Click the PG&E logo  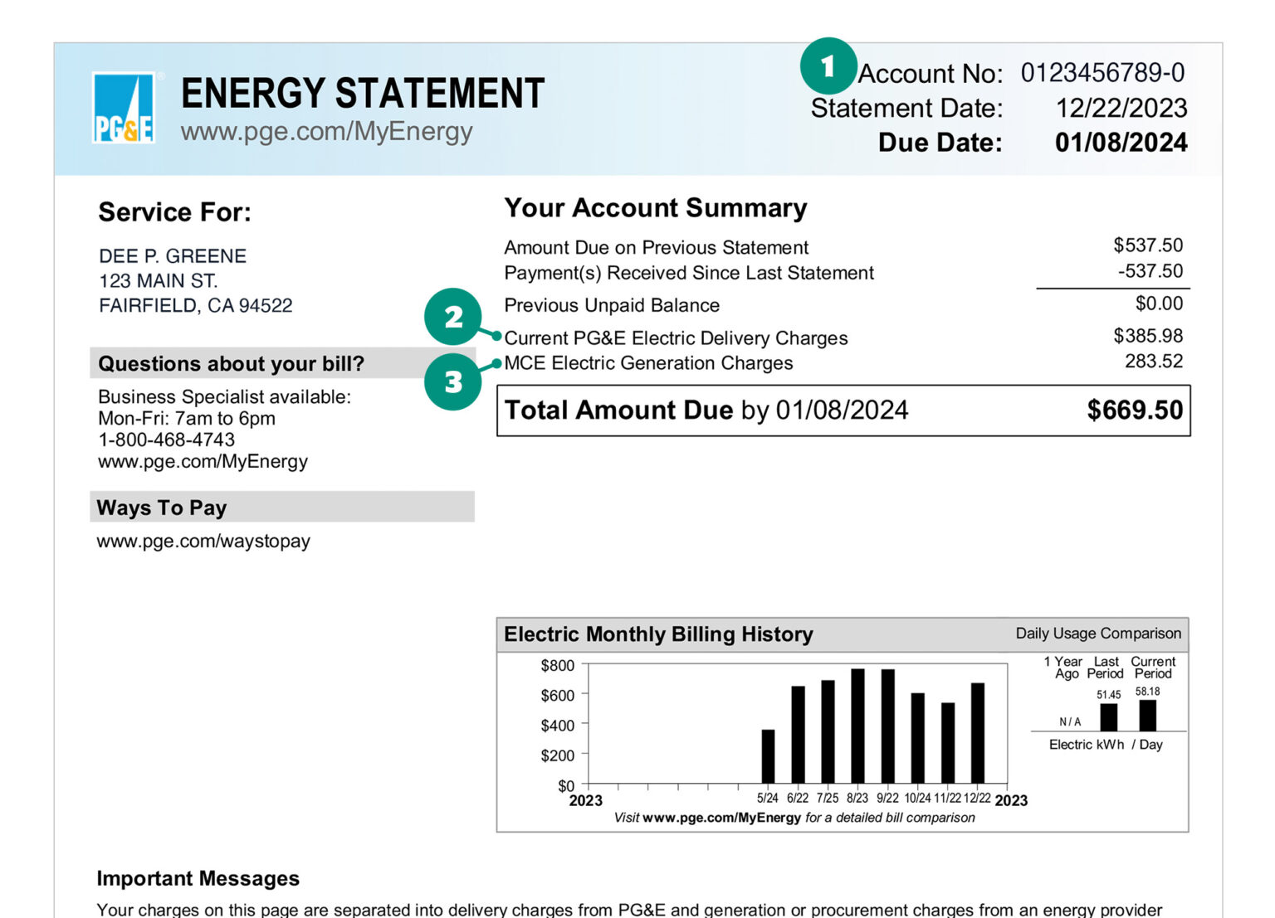pos(124,108)
